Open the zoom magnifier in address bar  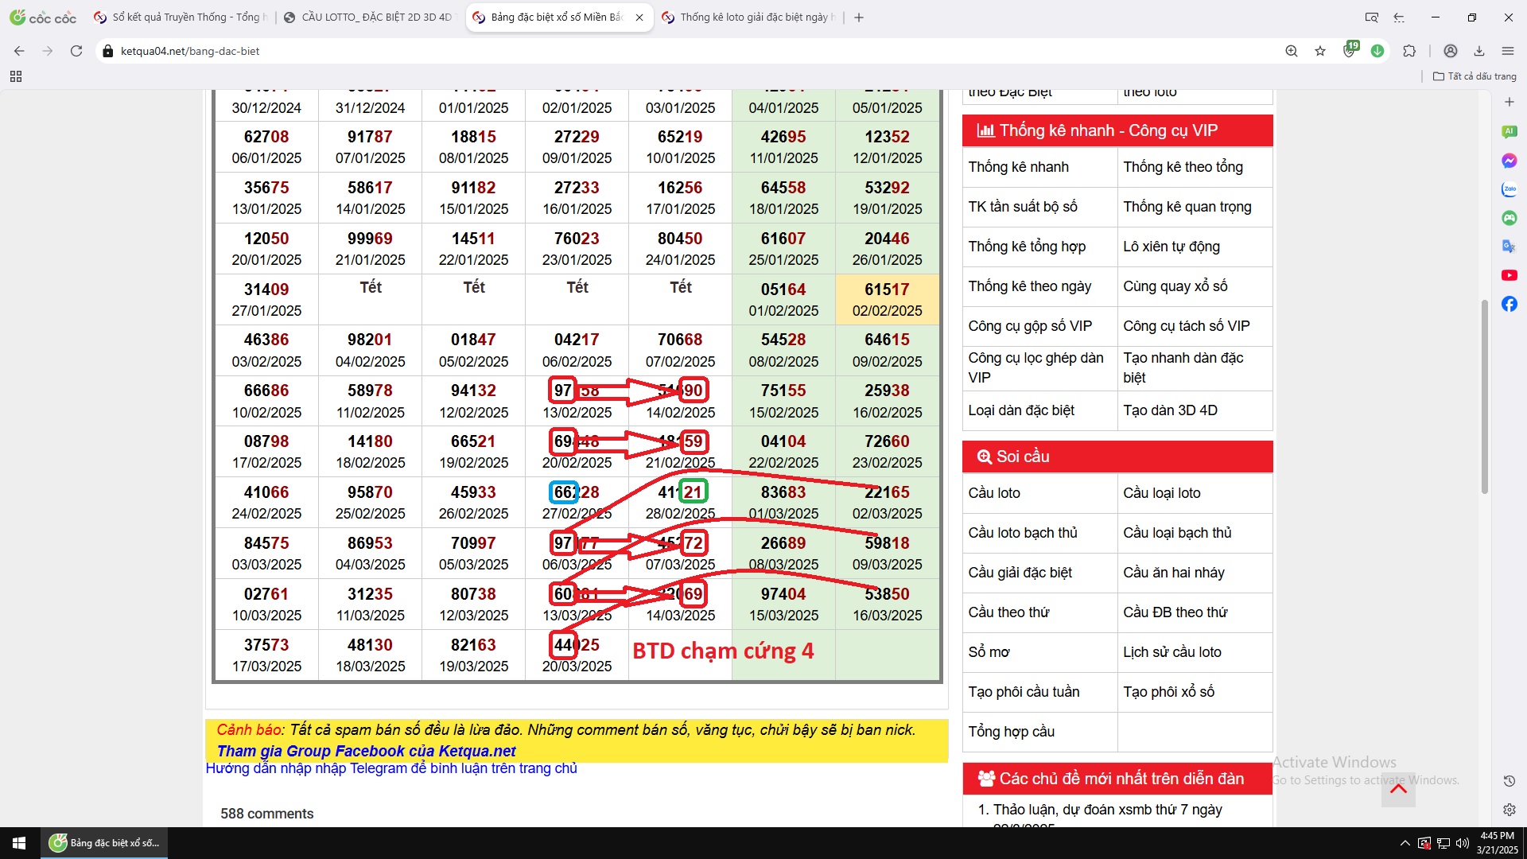[x=1292, y=51]
